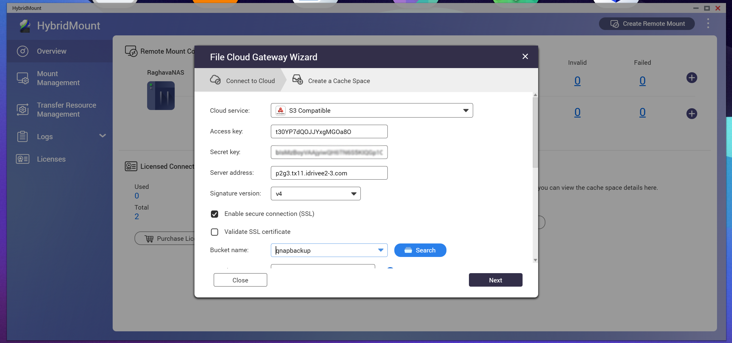Viewport: 732px width, 343px height.
Task: Click the shopping cart icon on Purchase License
Action: coord(149,239)
